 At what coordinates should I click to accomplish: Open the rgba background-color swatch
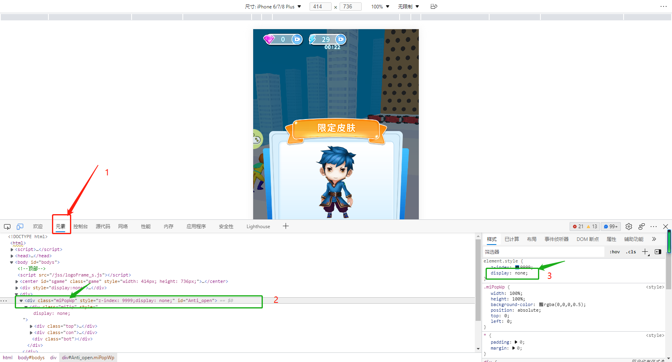541,304
